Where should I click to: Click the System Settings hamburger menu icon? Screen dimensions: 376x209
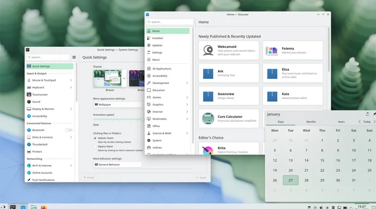point(74,57)
